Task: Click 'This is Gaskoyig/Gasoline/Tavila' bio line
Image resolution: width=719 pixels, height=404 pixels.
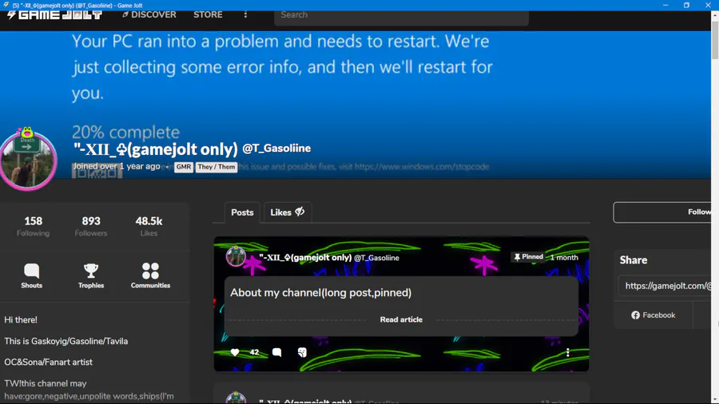Action: 66,341
